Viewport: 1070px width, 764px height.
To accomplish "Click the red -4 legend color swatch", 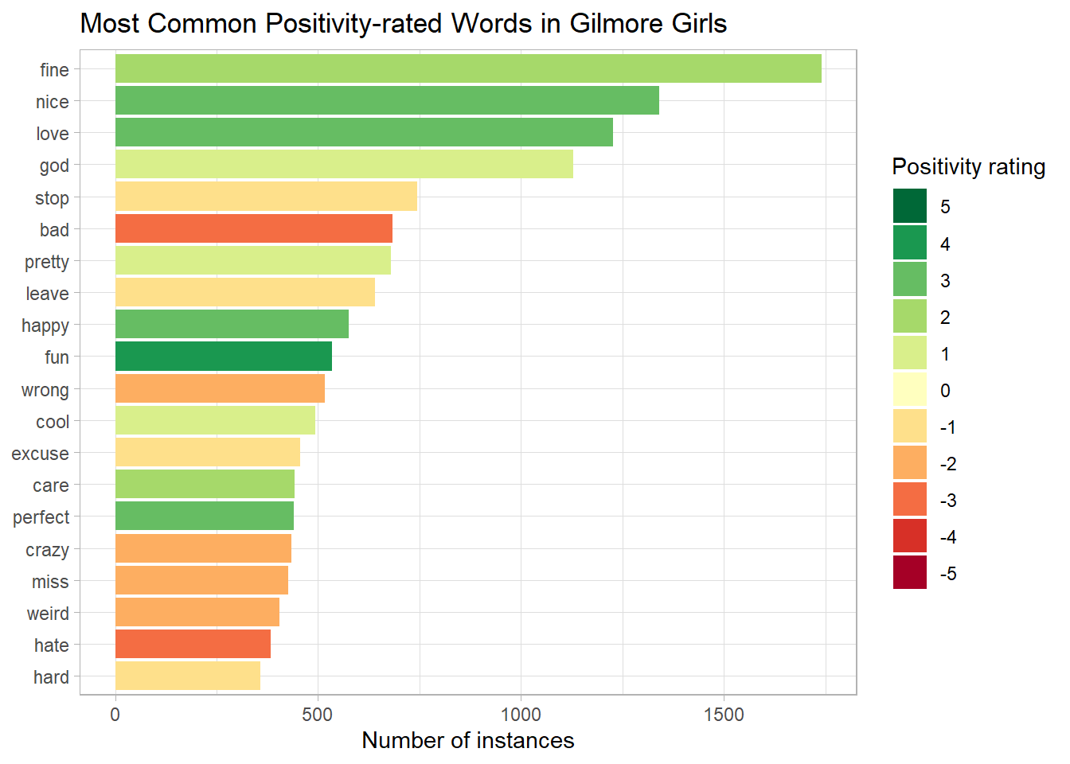I will tap(909, 536).
